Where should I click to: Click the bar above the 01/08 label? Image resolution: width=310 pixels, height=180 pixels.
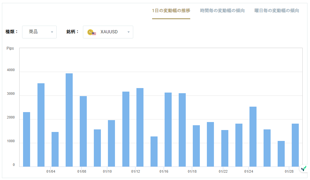pos(83,131)
